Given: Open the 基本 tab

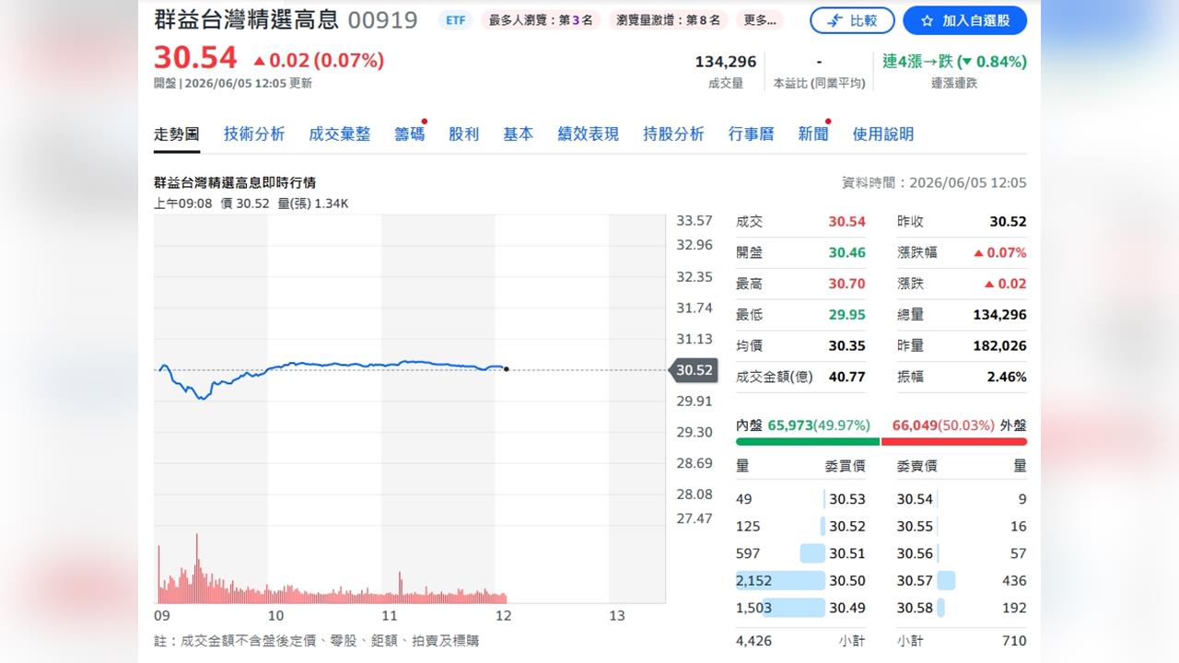Looking at the screenshot, I should pos(518,134).
